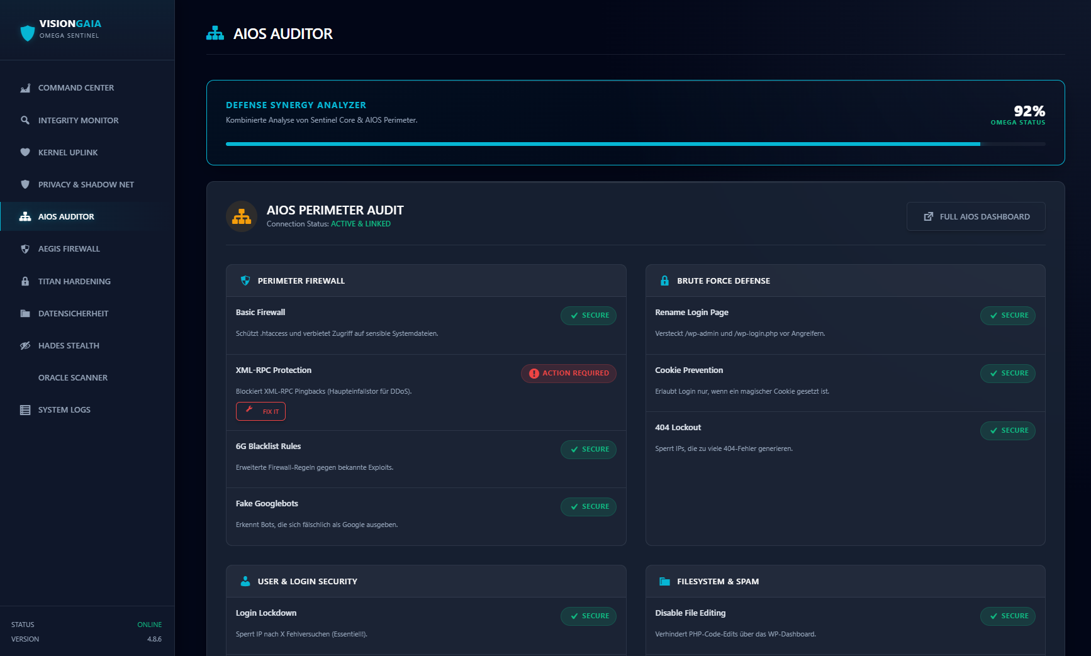1091x656 pixels.
Task: Select the Command Center sidebar icon
Action: pyautogui.click(x=25, y=87)
